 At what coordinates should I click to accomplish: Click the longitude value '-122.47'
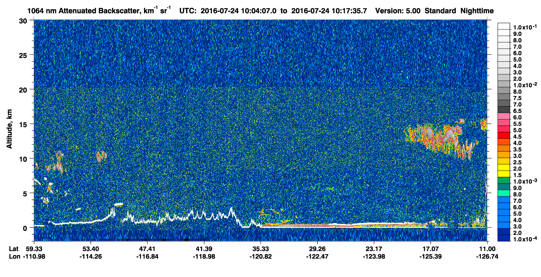tap(317, 256)
